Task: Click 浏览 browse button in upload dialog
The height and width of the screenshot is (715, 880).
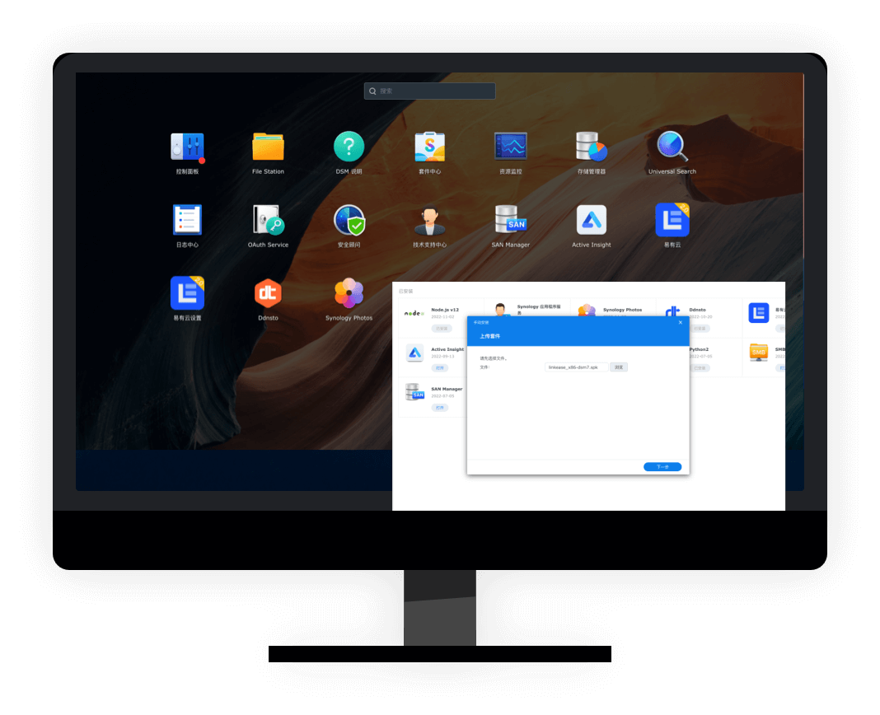Action: (619, 367)
